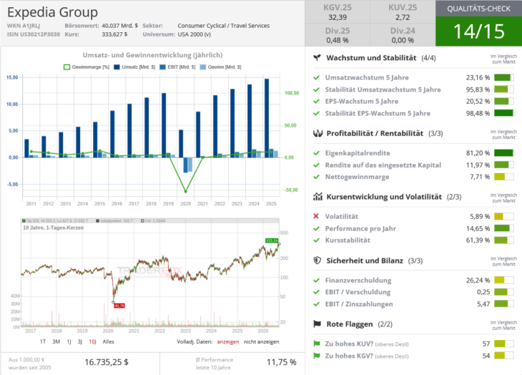Screen dimensions: 522x375
Task: Click the 16.735,25 $ result value
Action: click(107, 362)
